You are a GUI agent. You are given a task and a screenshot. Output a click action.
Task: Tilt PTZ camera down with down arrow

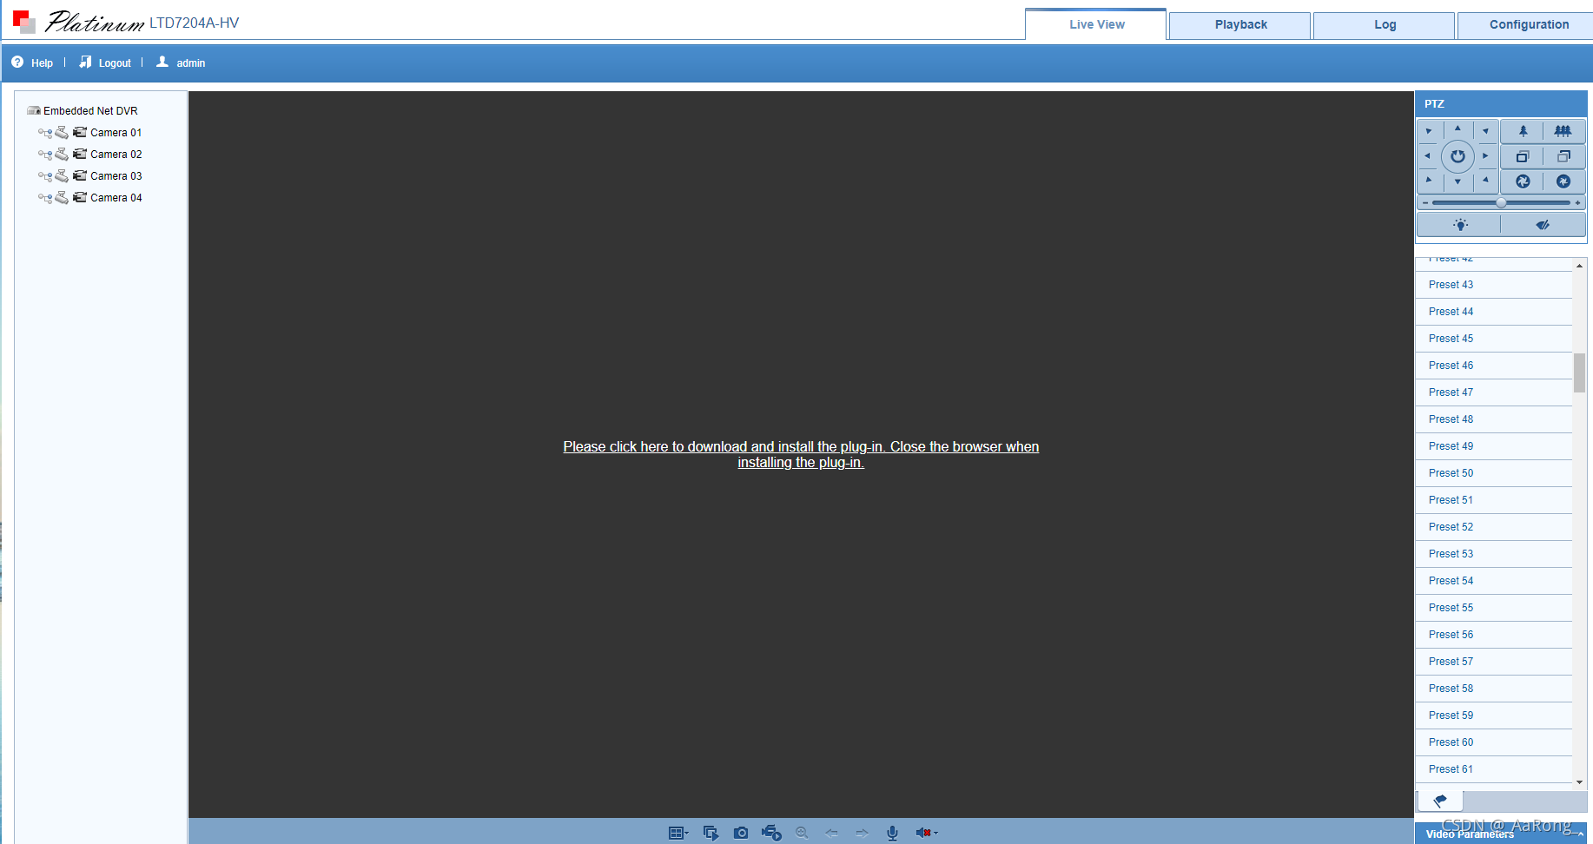point(1457,182)
